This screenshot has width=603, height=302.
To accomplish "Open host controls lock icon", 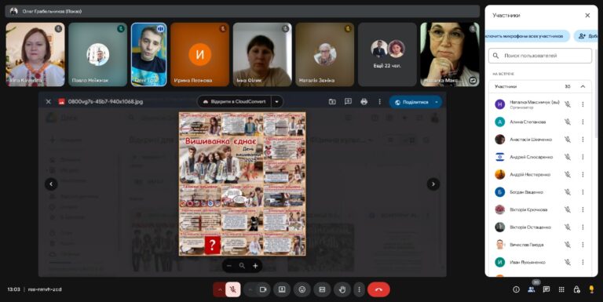I will point(576,289).
